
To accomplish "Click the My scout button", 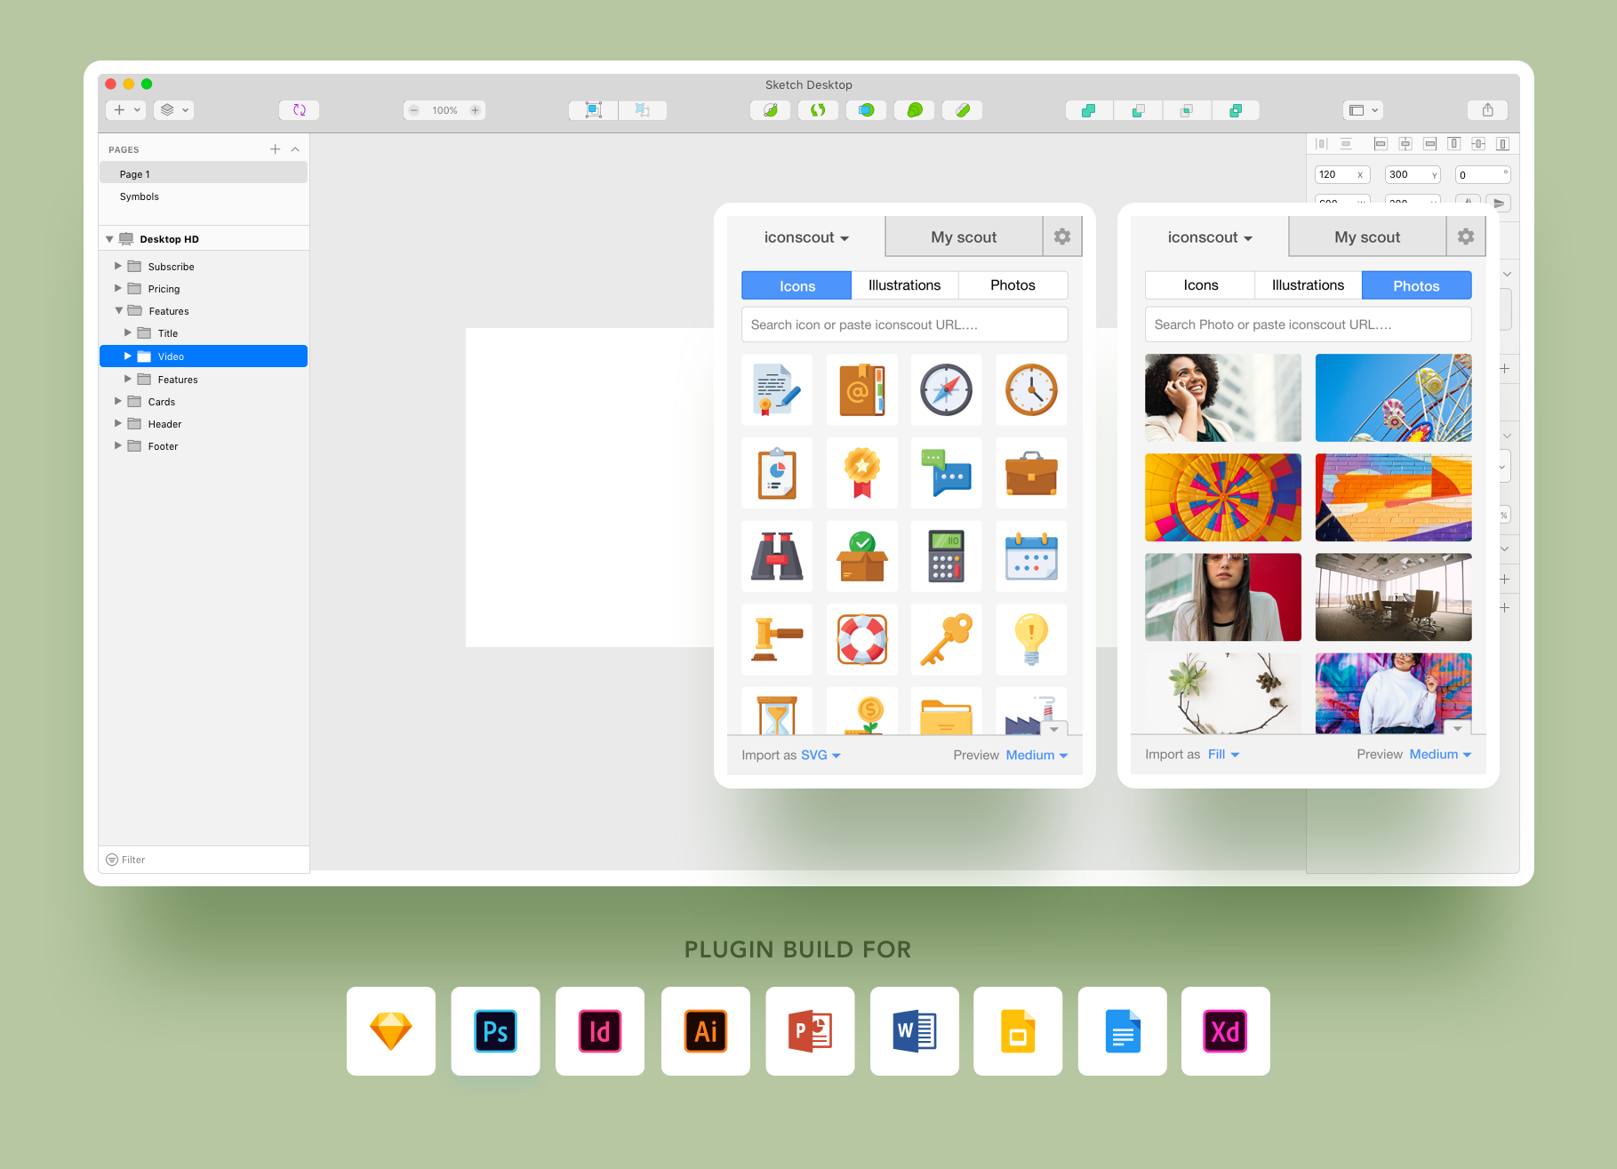I will [964, 236].
